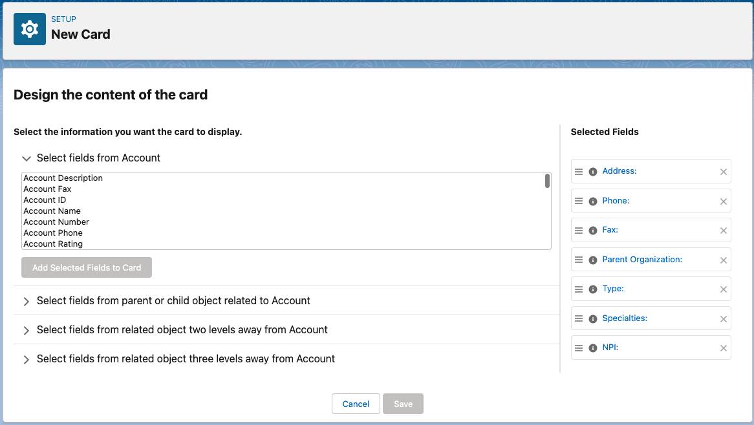
Task: Click the drag handle beside the Type field
Action: click(x=579, y=289)
